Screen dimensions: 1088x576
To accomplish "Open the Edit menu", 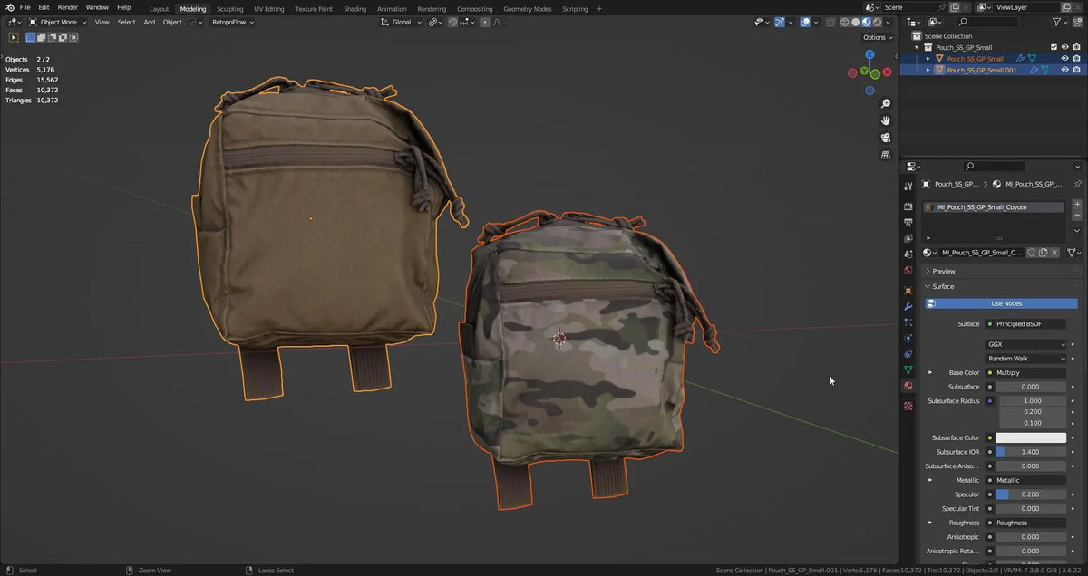I will pos(44,7).
